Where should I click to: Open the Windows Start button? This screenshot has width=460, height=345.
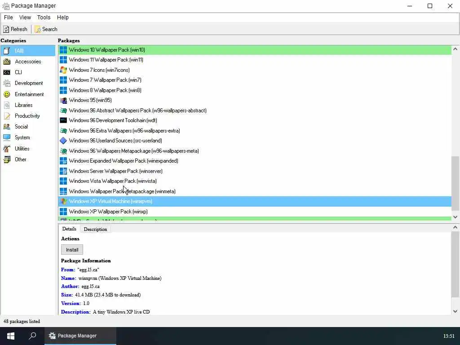click(11, 336)
